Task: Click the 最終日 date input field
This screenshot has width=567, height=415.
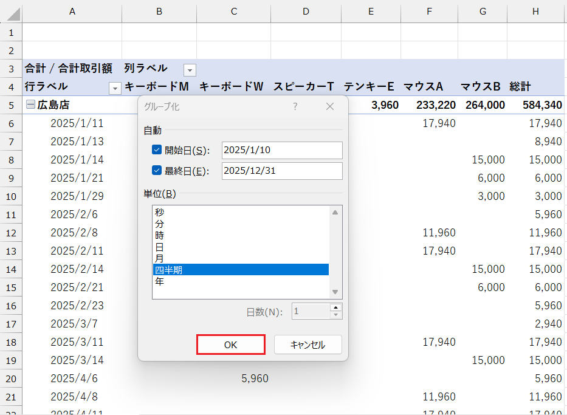Action: (282, 171)
